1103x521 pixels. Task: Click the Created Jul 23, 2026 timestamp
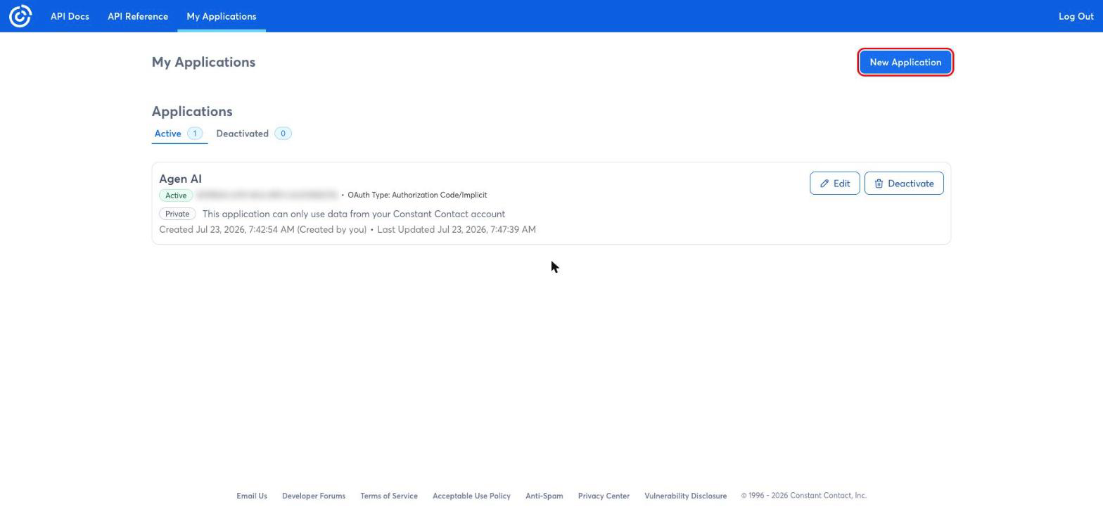pyautogui.click(x=262, y=229)
